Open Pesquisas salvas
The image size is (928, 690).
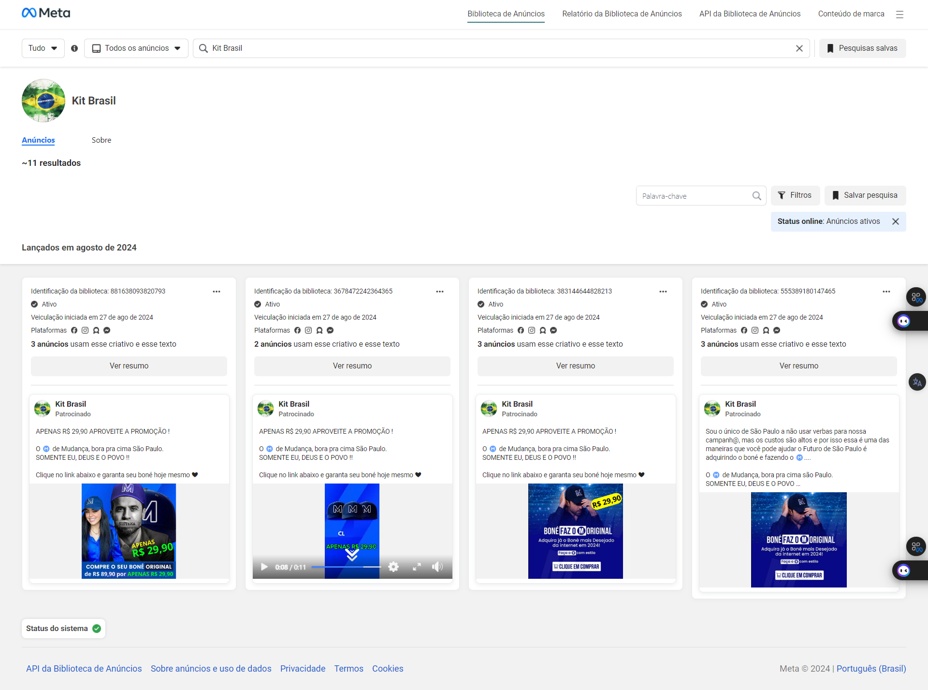863,48
